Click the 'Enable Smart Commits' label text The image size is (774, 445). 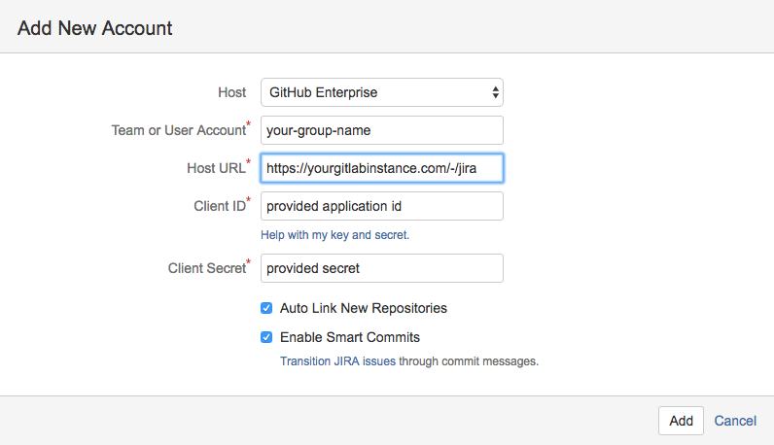point(350,337)
